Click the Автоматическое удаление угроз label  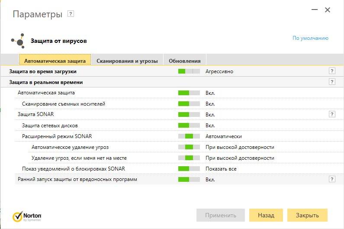70,147
